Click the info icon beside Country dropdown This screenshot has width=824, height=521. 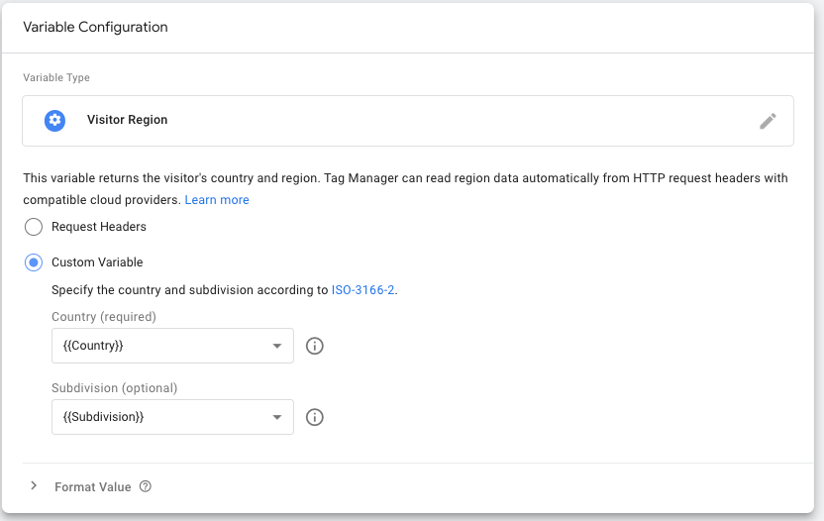315,347
